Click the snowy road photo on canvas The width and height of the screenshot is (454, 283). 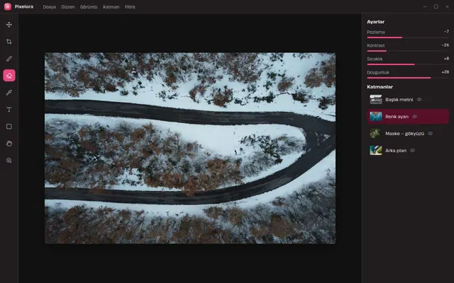[190, 148]
